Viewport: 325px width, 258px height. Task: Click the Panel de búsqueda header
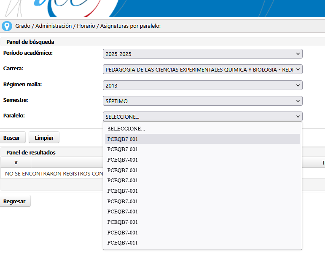30,42
